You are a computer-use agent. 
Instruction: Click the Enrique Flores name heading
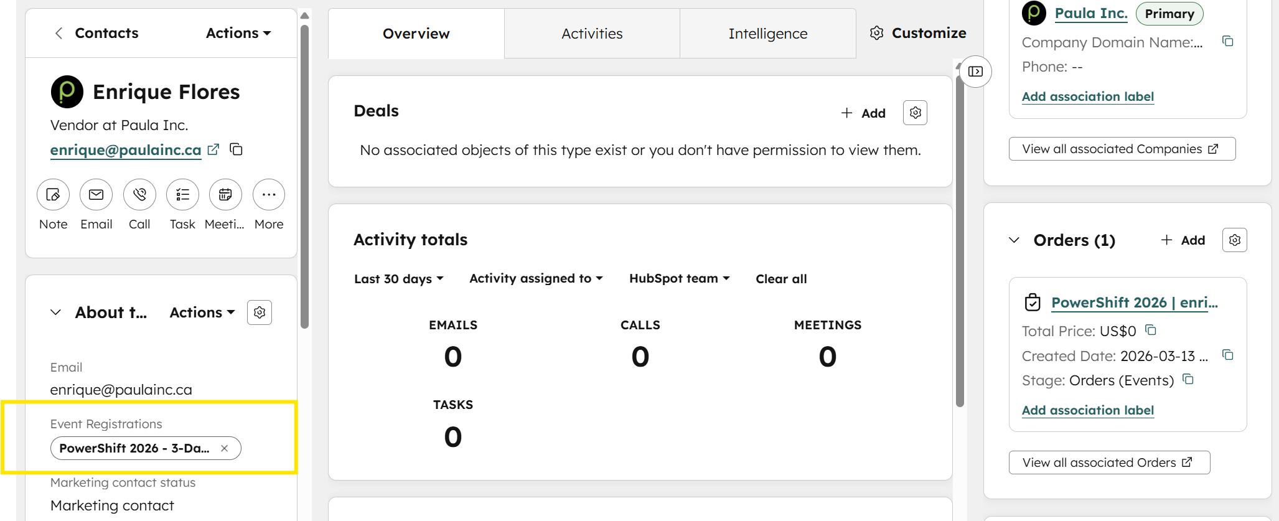pyautogui.click(x=166, y=92)
